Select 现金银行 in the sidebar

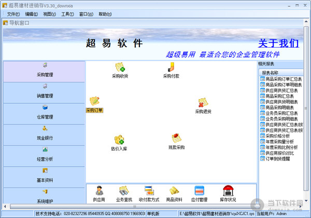pos(45,135)
